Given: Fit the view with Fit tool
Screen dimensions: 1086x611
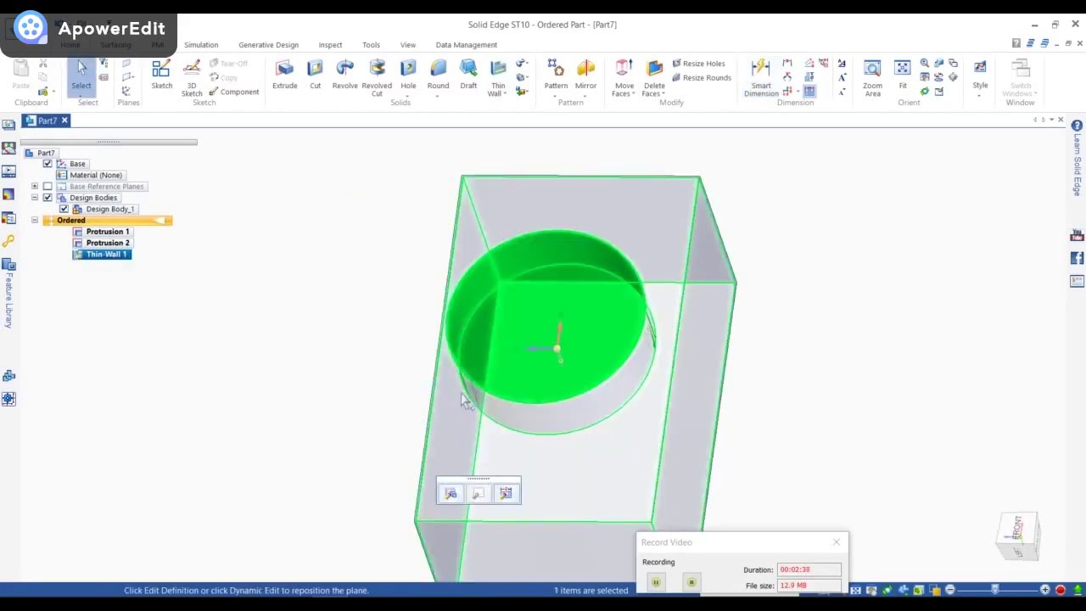Looking at the screenshot, I should pyautogui.click(x=903, y=75).
